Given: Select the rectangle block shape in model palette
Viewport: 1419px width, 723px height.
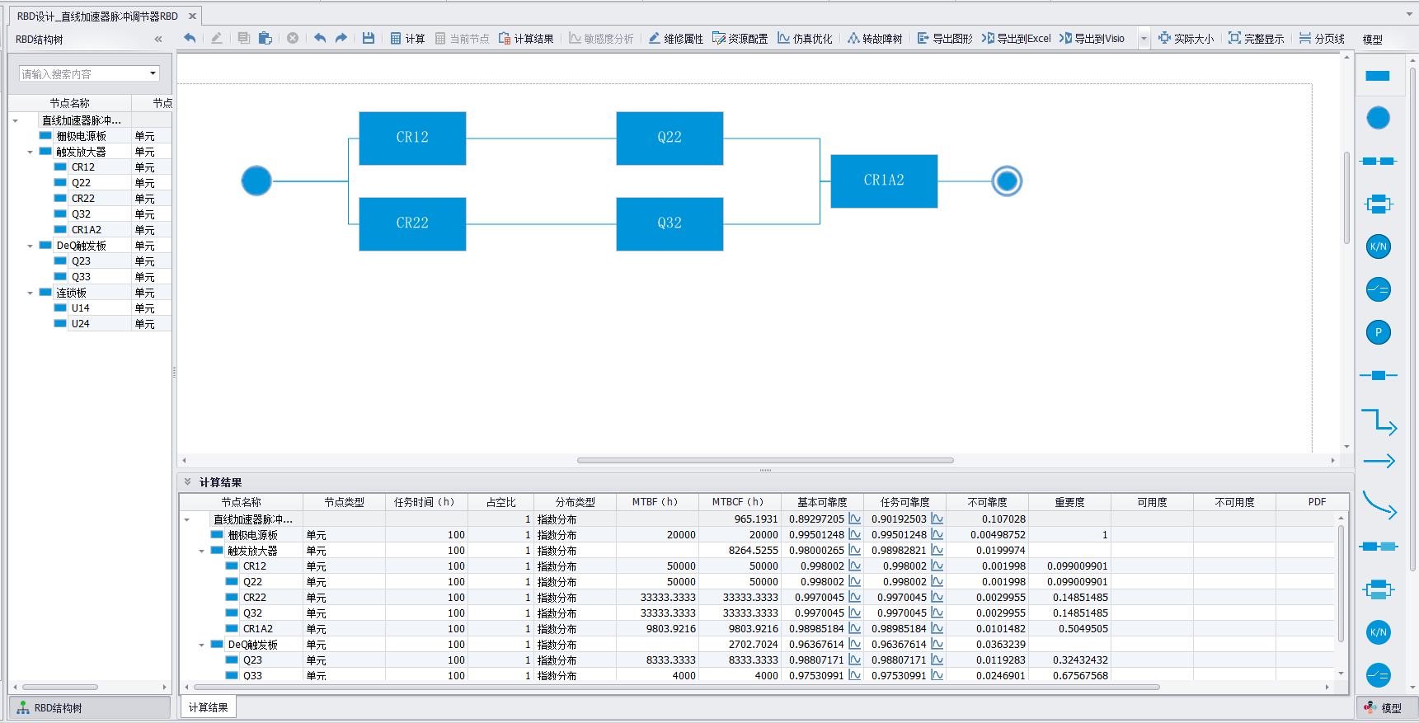Looking at the screenshot, I should (x=1378, y=76).
